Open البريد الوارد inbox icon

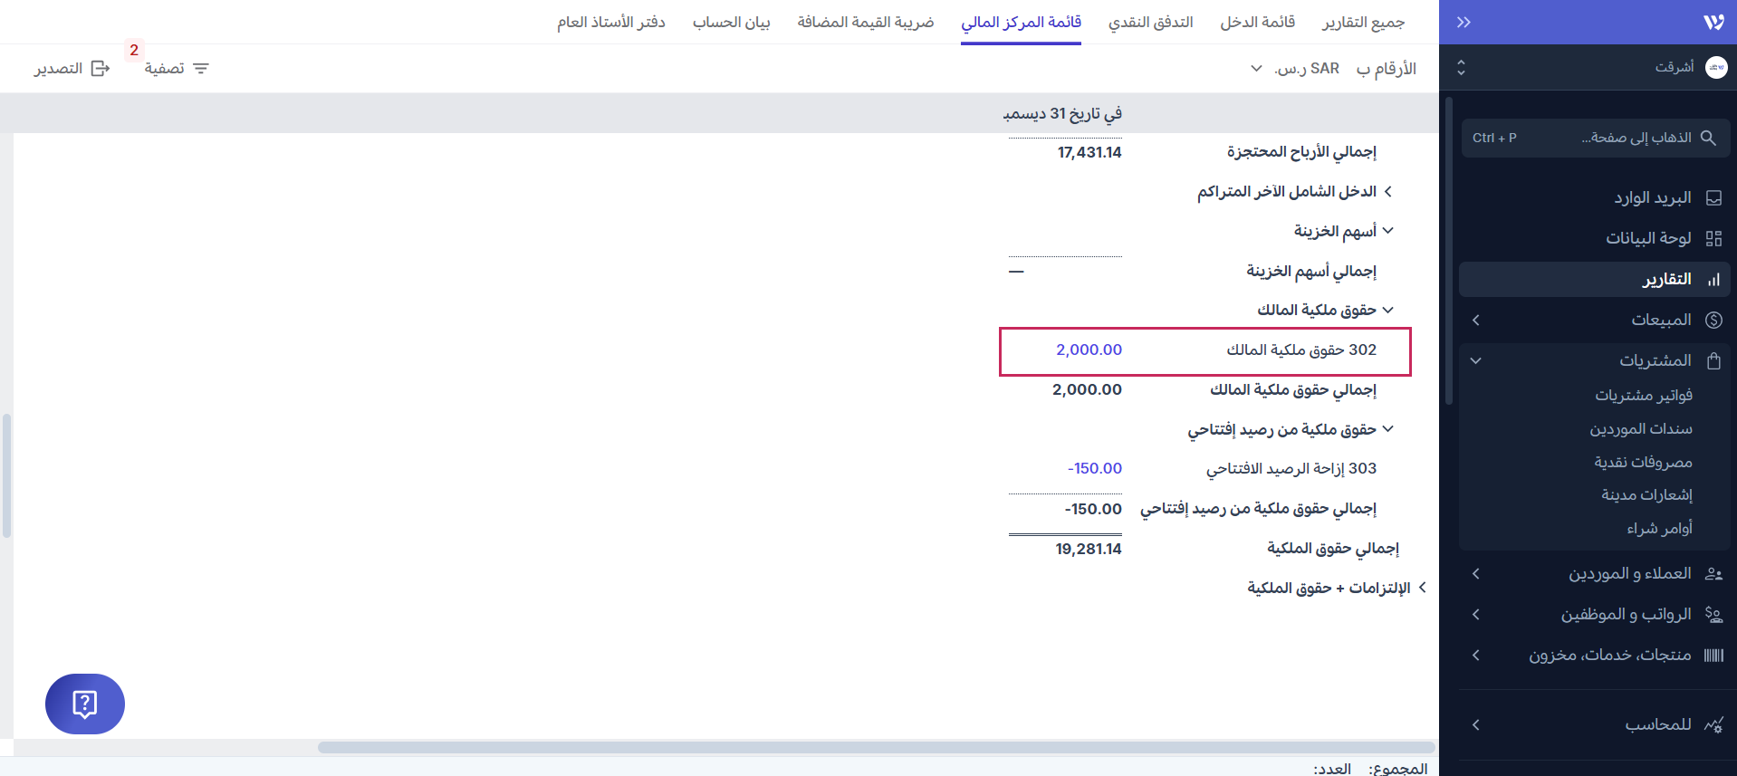coord(1713,198)
